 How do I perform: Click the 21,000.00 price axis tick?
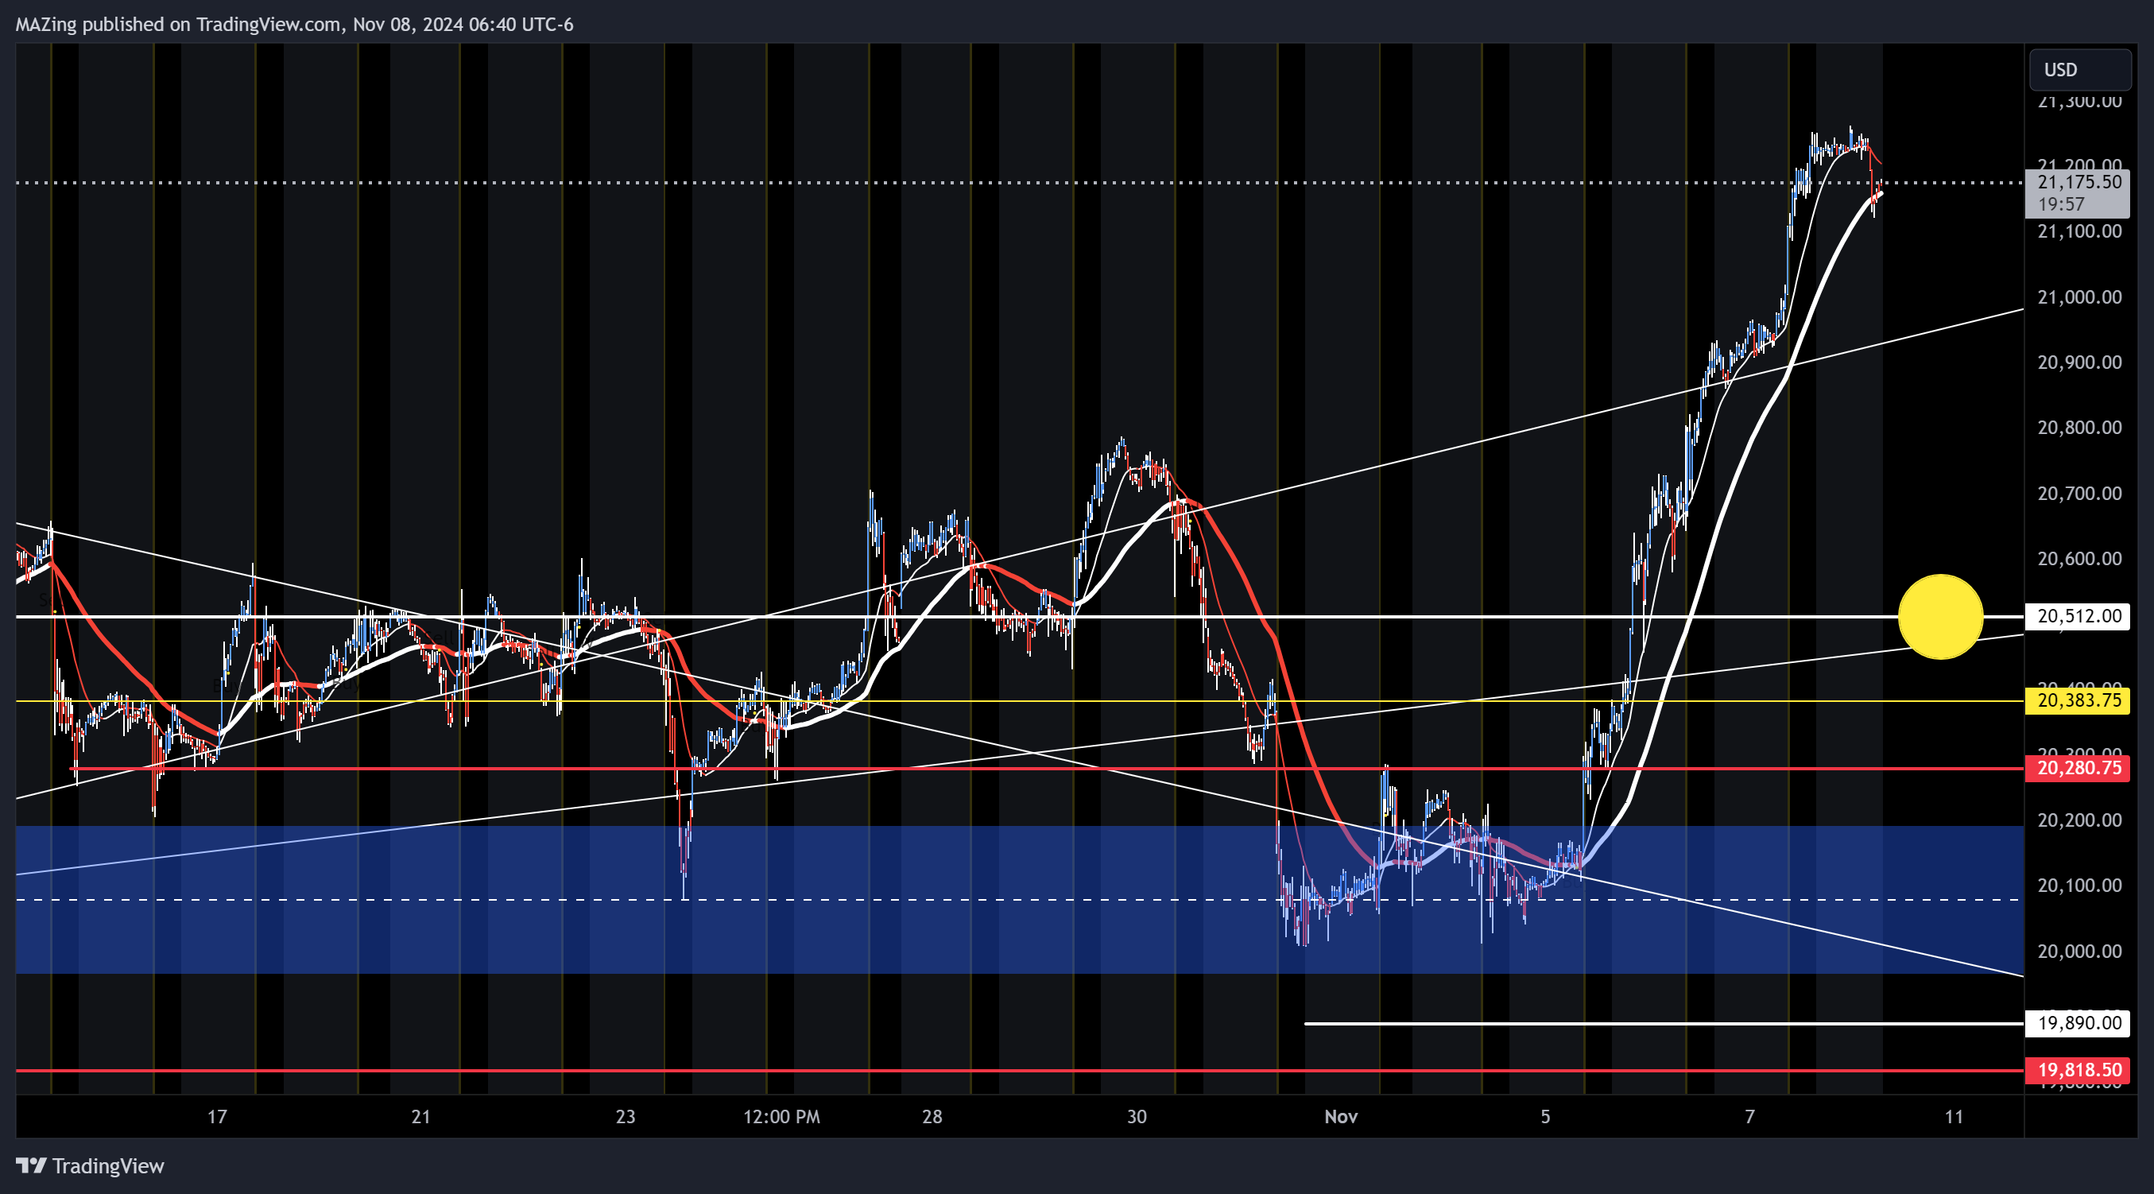tap(2078, 297)
